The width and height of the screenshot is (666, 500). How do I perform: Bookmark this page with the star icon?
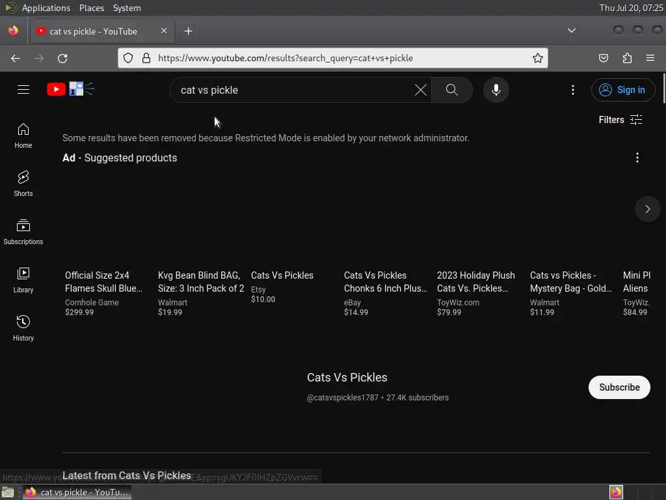pos(538,58)
